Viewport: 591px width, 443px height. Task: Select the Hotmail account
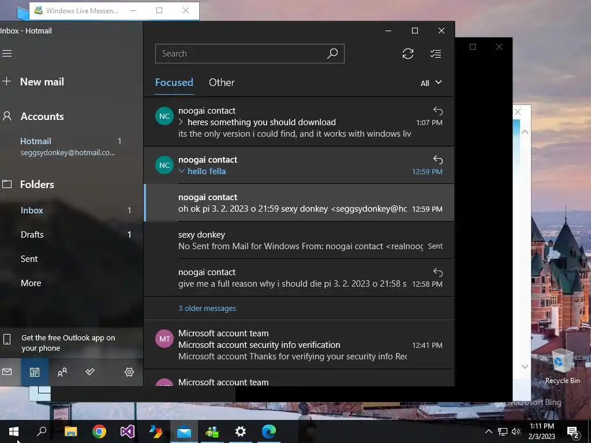point(71,147)
